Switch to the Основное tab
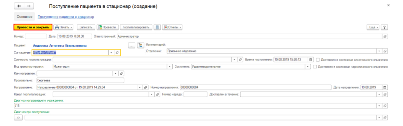The height and width of the screenshot is (126, 403). pos(24,17)
